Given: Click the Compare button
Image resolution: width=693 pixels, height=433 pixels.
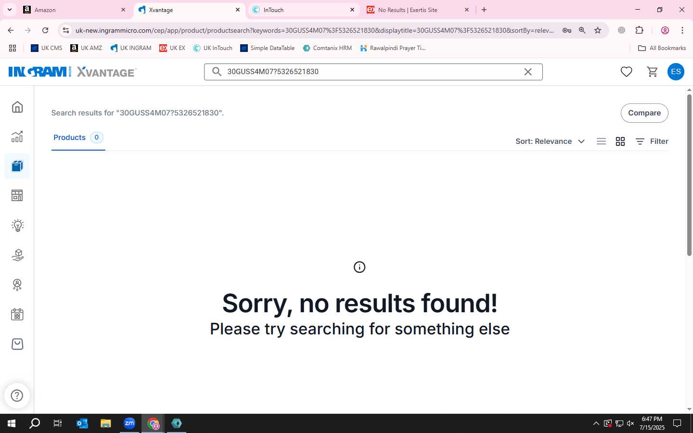Looking at the screenshot, I should [x=644, y=113].
